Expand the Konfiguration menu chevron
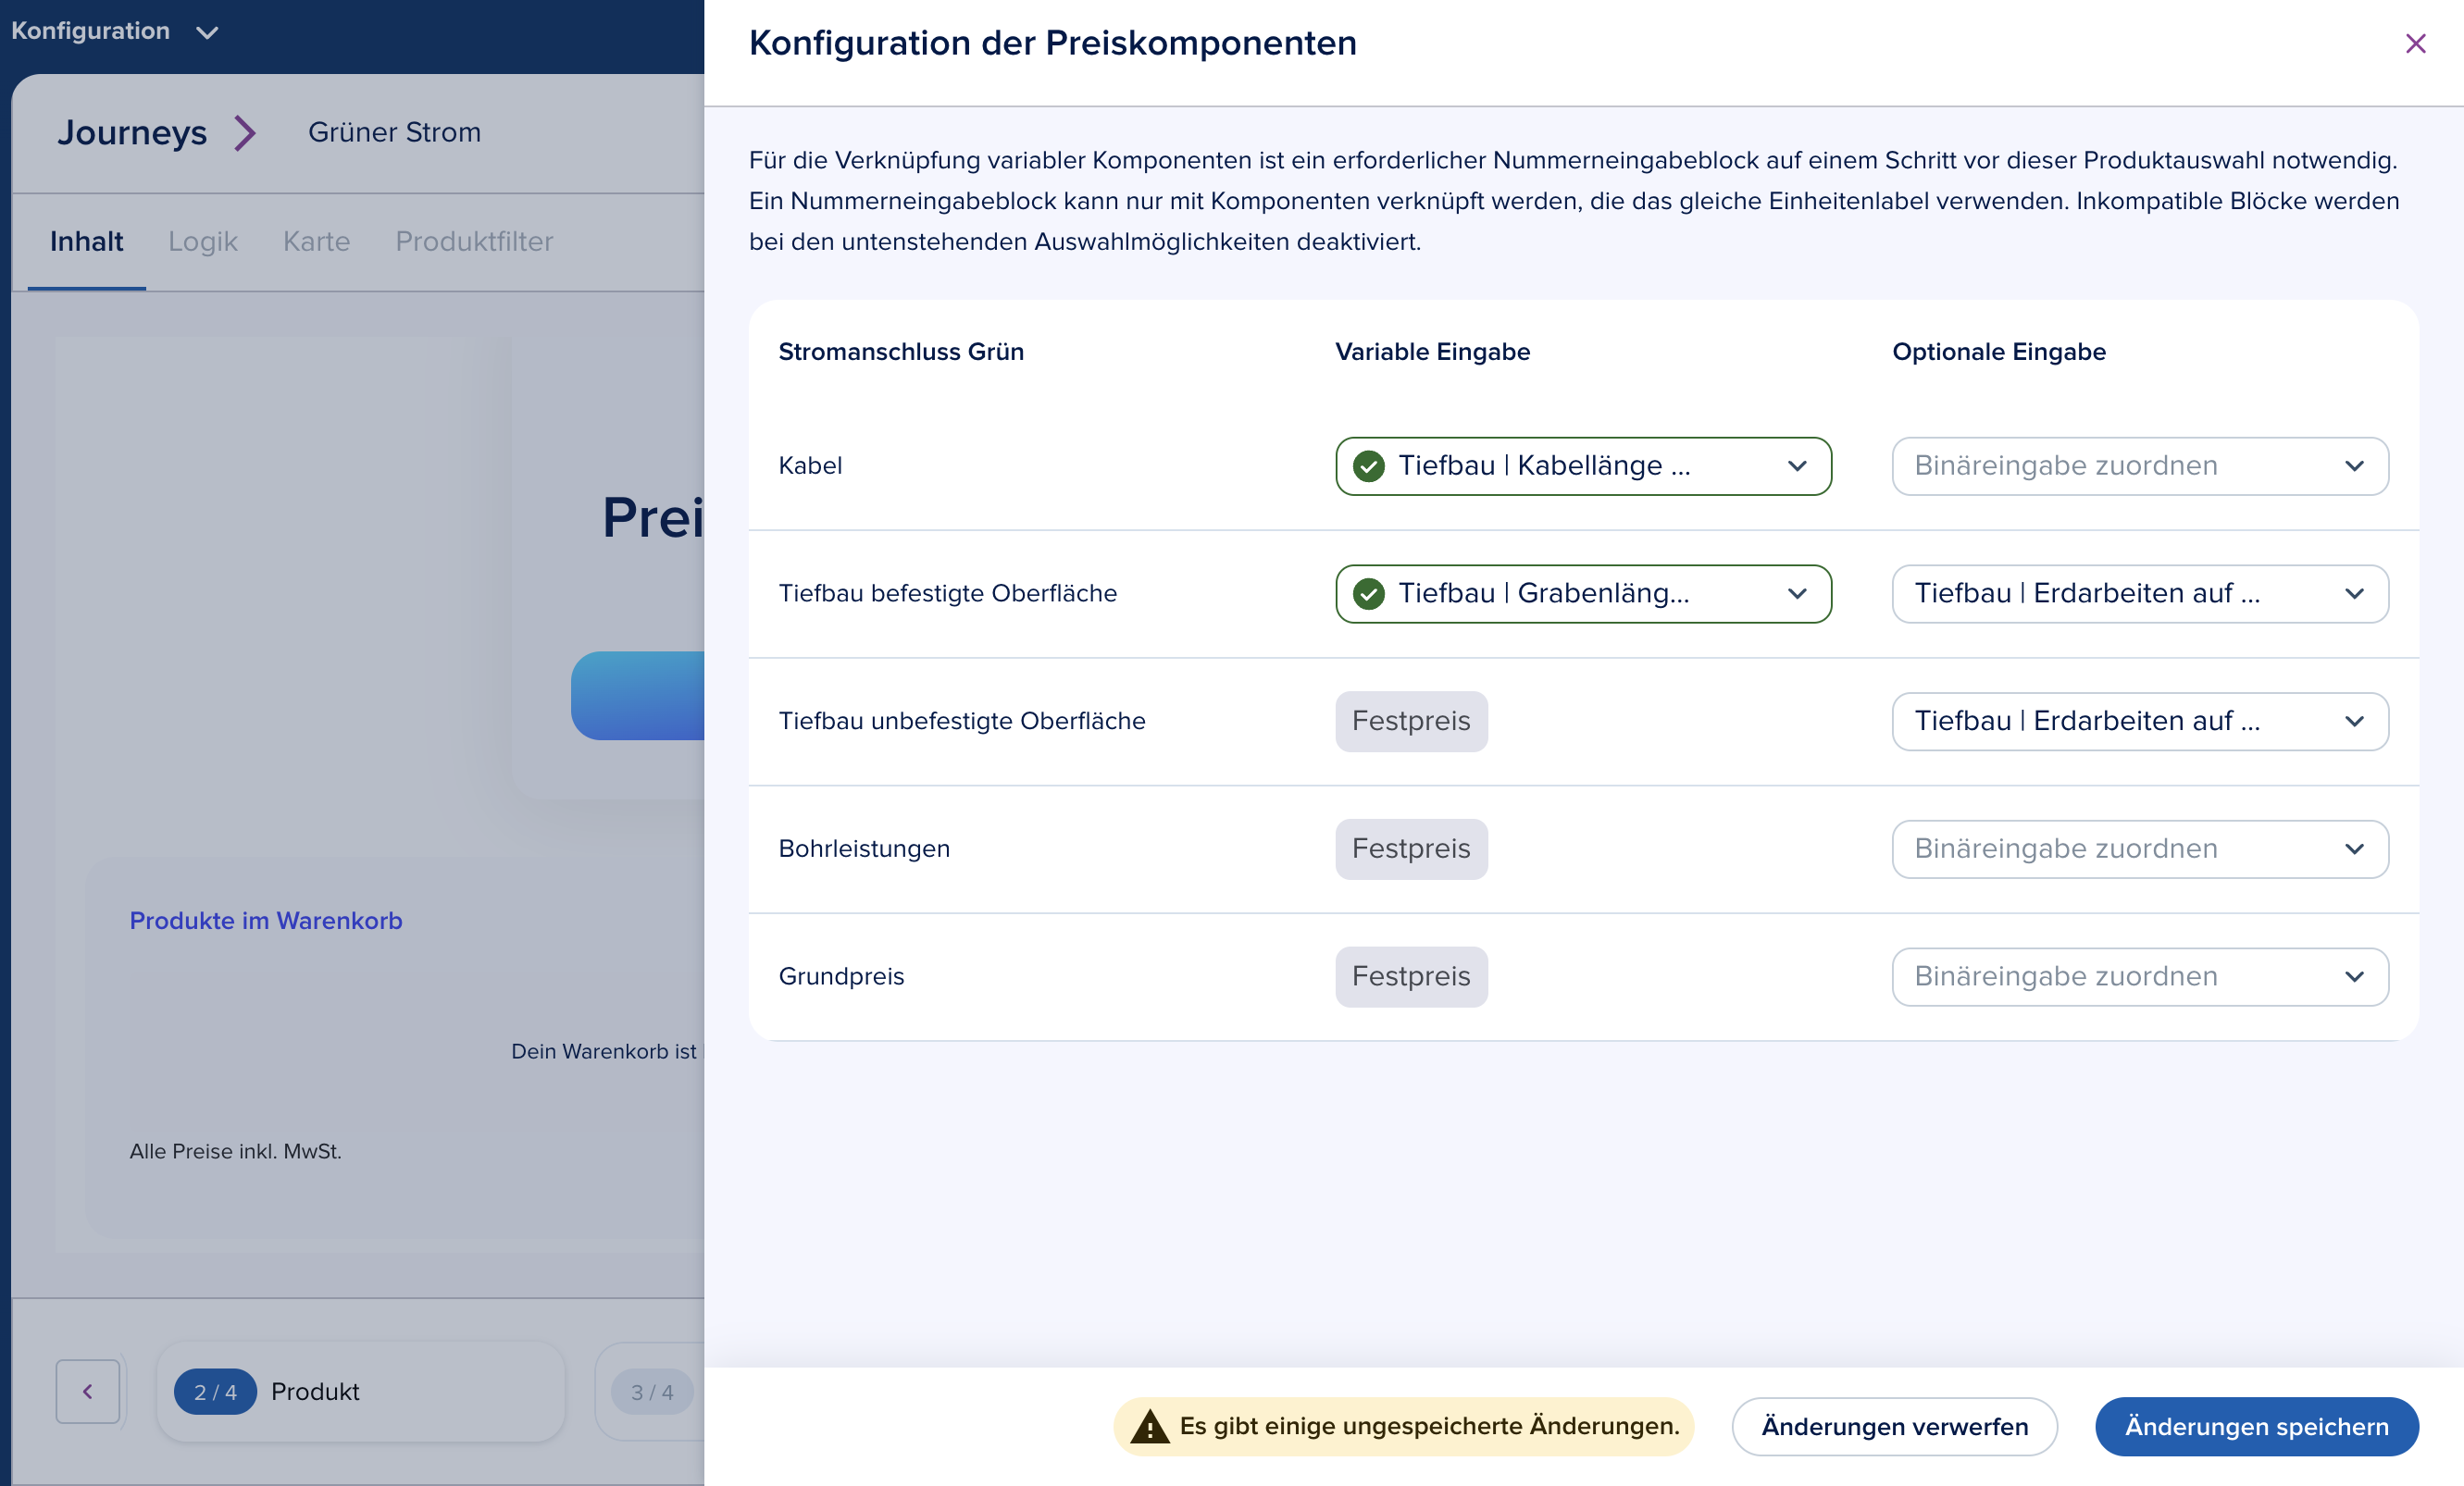 [x=207, y=32]
